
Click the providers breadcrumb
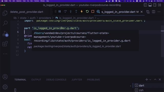click(45, 18)
